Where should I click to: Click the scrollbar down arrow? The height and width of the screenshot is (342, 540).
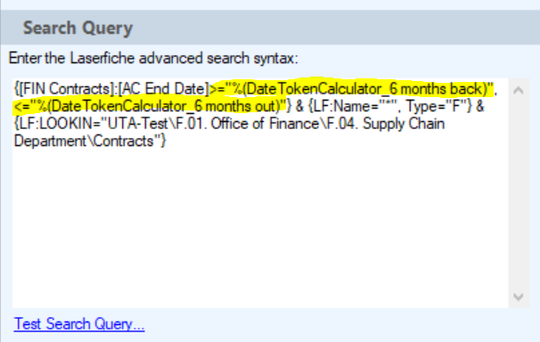pos(519,297)
